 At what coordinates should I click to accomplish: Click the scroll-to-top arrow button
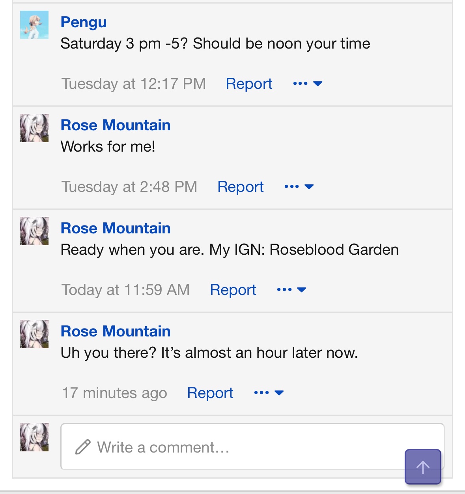coord(423,467)
